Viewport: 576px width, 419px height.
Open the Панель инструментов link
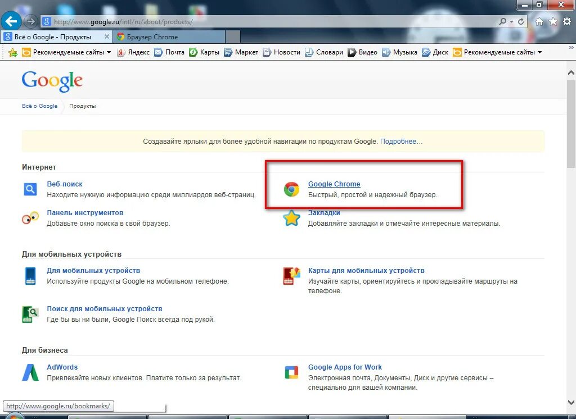(85, 213)
